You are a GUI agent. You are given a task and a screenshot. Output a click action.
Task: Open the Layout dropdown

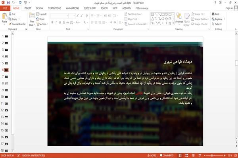pos(42,14)
